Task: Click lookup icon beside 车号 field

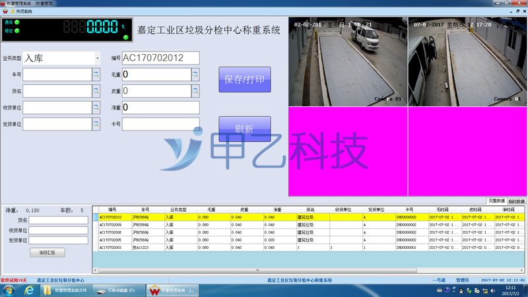Action: 96,75
